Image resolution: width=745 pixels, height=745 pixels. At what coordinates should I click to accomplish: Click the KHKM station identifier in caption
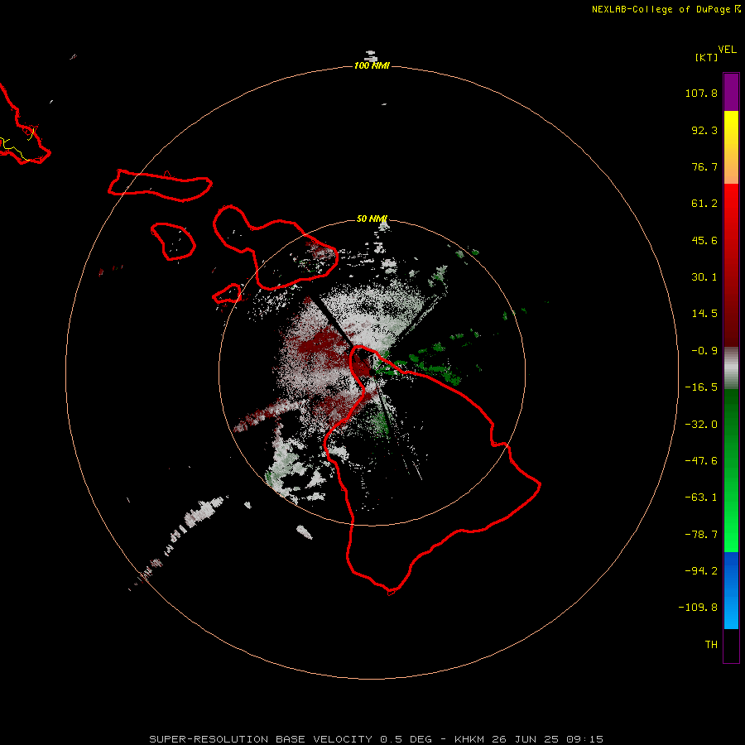(x=470, y=739)
